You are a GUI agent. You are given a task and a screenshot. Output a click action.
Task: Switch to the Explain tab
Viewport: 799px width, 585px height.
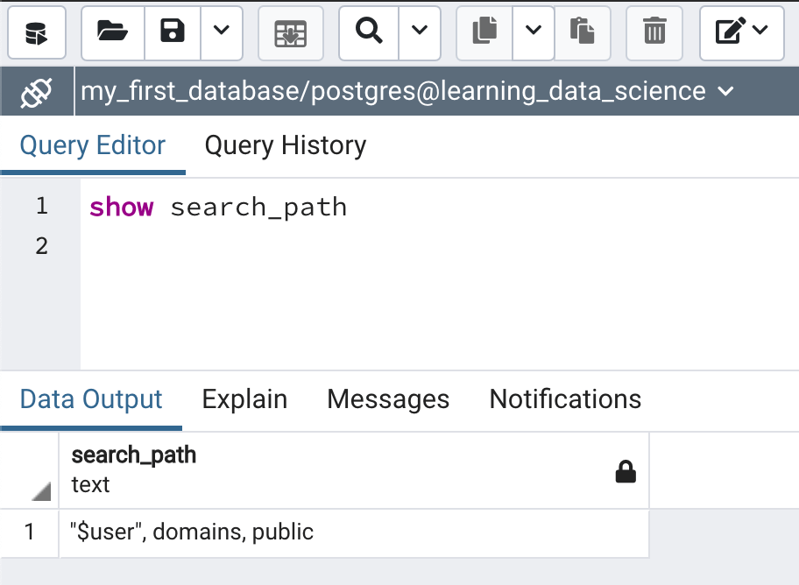244,399
